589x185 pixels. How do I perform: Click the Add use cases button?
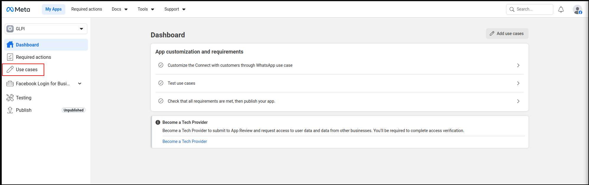pos(507,34)
